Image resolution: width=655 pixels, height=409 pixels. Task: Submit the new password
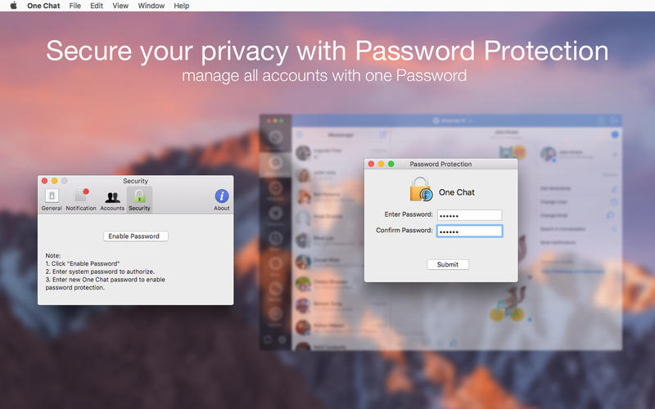448,264
